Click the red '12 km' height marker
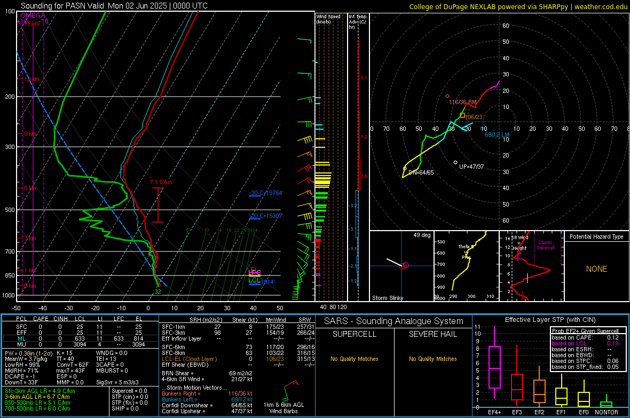The width and height of the screenshot is (630, 418). coord(31,79)
